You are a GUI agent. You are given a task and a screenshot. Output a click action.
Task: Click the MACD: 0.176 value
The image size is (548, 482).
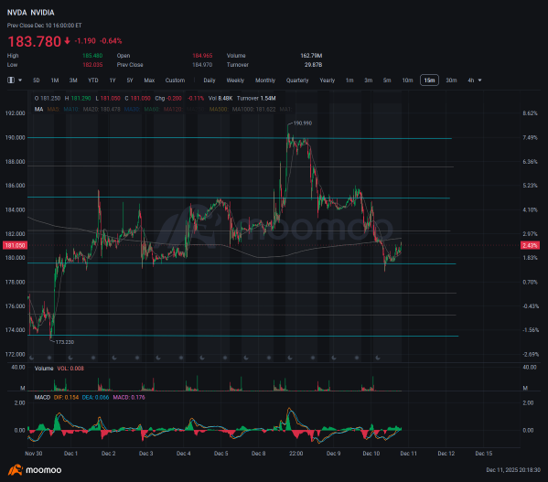click(129, 398)
